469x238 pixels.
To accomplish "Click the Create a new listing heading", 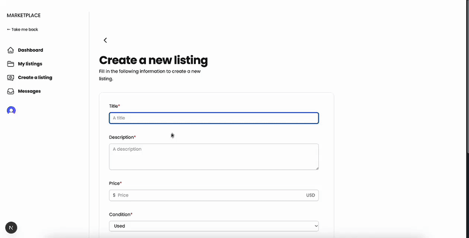I will point(154,60).
